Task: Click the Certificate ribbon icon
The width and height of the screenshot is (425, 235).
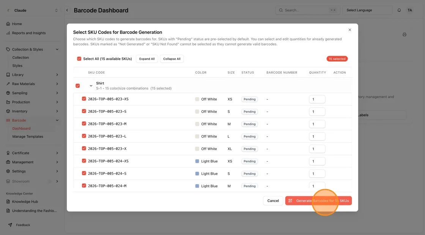Action: point(8,153)
